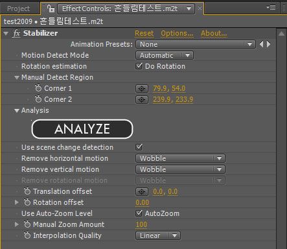Click Corner 1 Y value 54.0
The height and width of the screenshot is (249, 287).
pyautogui.click(x=178, y=88)
